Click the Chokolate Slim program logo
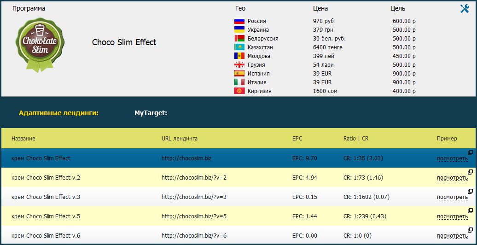Image resolution: width=477 pixels, height=245 pixels. click(40, 45)
